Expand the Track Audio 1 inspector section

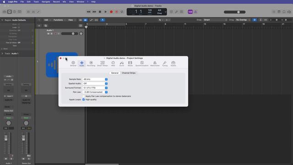click(2, 54)
